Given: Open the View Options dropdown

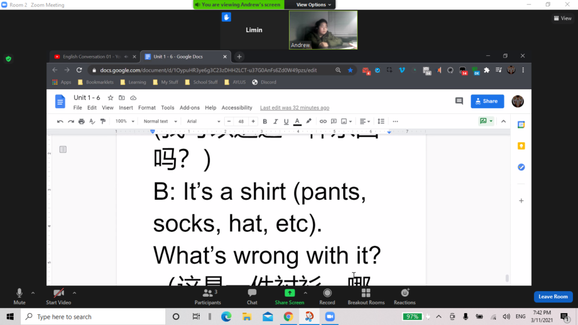Looking at the screenshot, I should coord(313,5).
